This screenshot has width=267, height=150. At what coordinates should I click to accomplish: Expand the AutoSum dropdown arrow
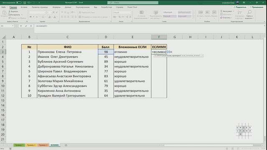click(x=233, y=11)
